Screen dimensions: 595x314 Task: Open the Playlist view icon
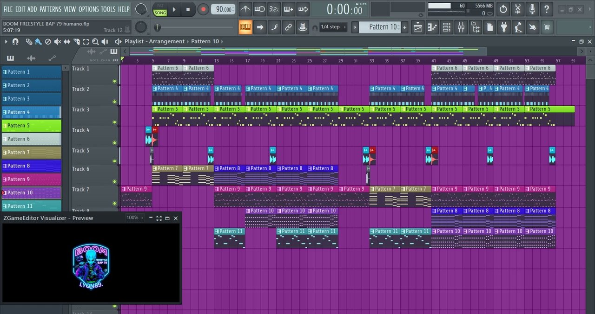click(x=418, y=27)
